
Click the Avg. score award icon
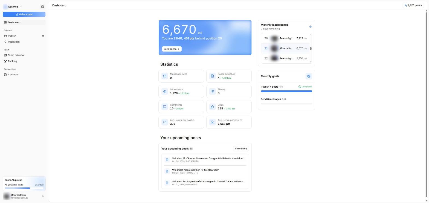[212, 122]
